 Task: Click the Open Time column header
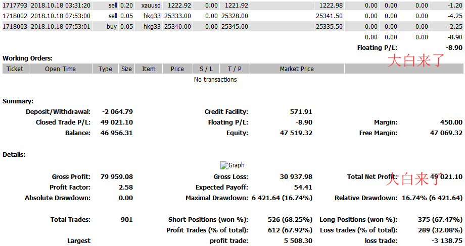61,69
